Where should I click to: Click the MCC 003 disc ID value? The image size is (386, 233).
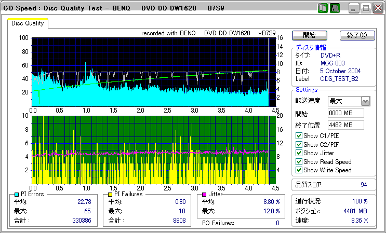coord(334,63)
